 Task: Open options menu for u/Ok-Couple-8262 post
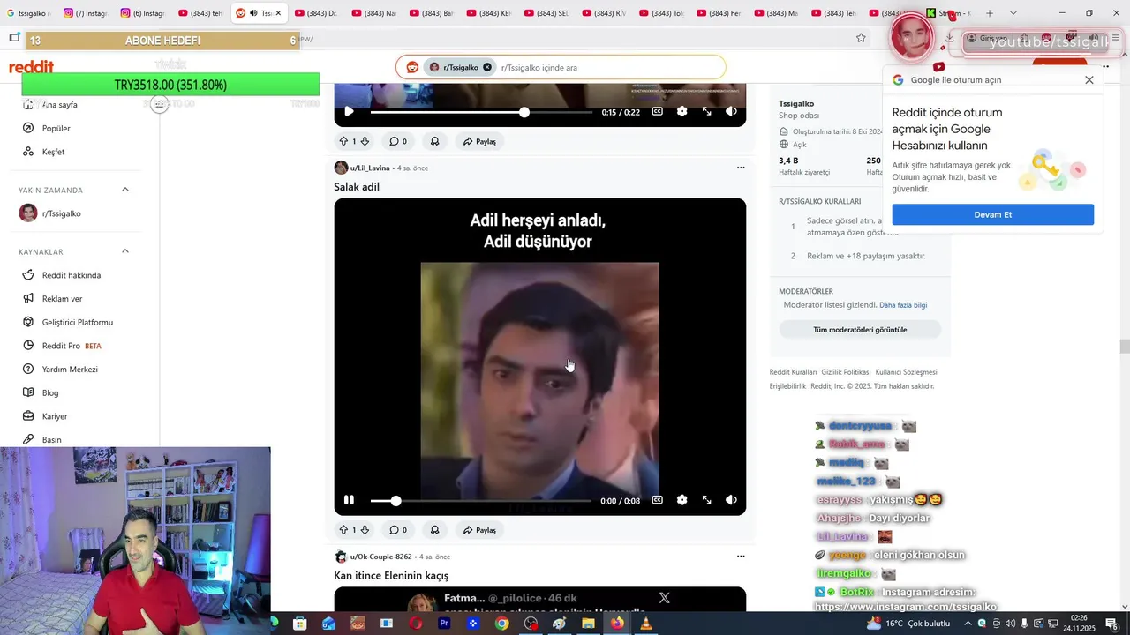tap(741, 557)
